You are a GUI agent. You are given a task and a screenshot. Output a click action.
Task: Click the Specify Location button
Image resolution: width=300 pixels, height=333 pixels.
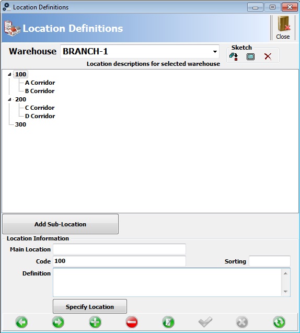[90, 306]
